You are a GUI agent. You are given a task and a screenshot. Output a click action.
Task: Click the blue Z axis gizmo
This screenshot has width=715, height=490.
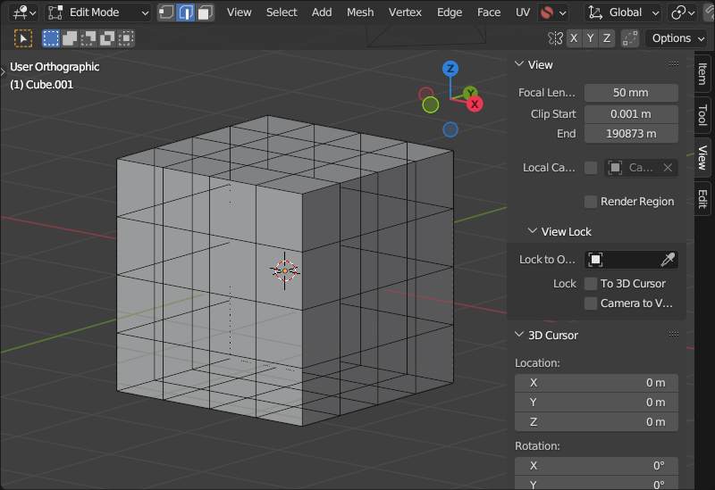click(x=450, y=69)
